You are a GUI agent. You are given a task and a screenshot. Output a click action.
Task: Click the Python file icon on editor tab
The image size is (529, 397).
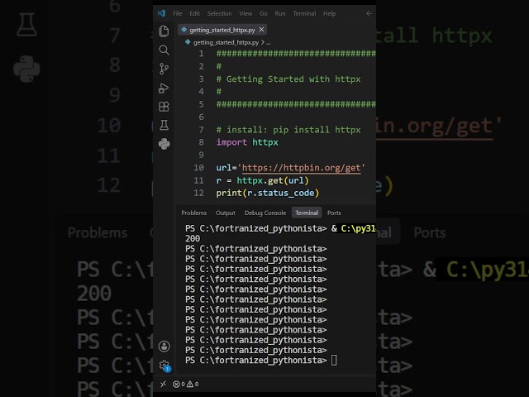pos(183,30)
